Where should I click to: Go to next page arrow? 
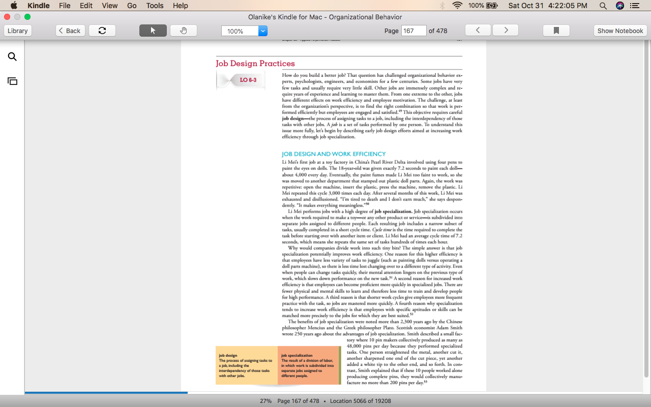point(506,31)
